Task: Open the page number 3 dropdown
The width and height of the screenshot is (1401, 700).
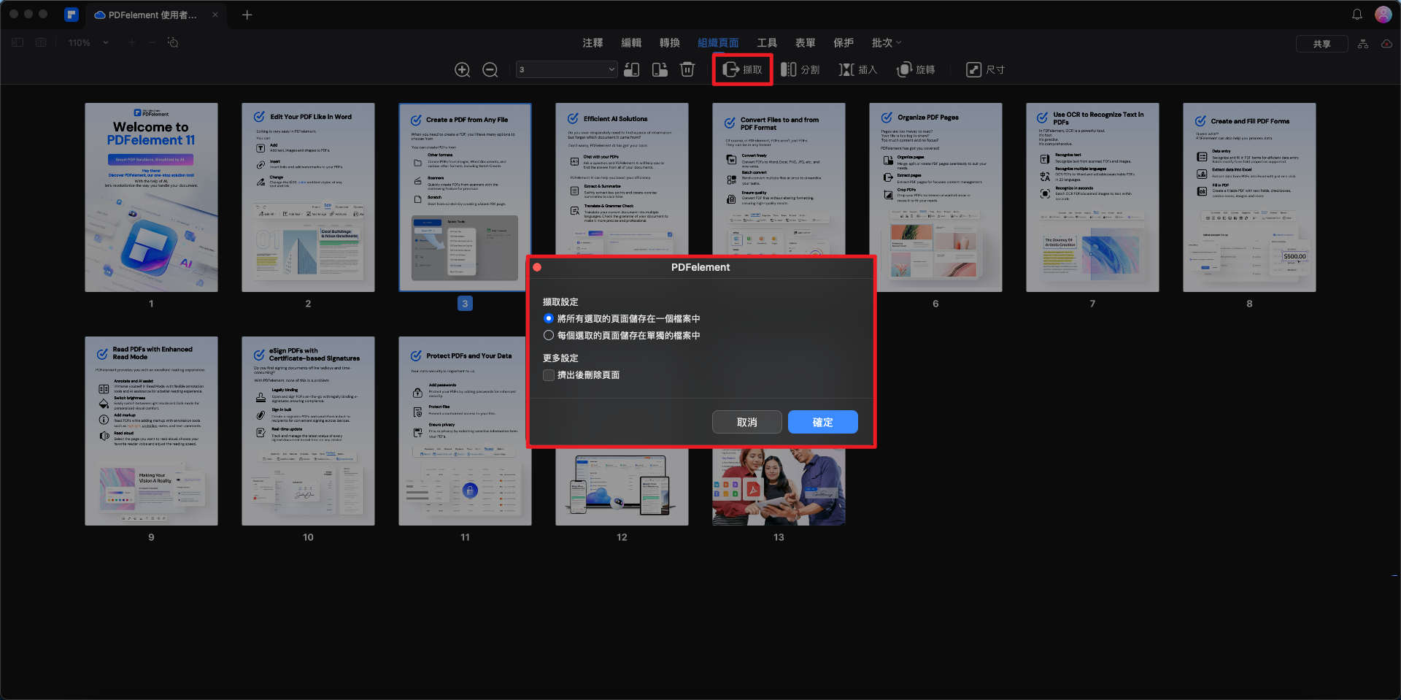Action: [x=566, y=70]
